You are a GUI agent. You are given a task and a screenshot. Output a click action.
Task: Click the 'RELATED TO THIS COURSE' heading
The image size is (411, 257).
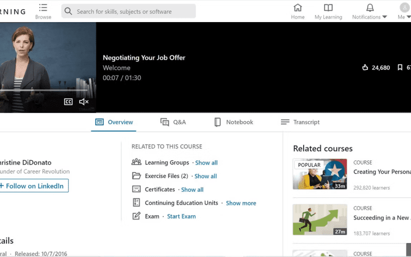coord(166,146)
